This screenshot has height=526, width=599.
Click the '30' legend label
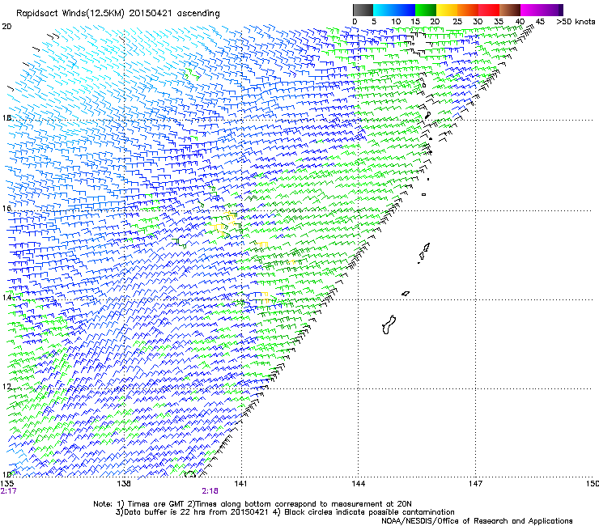478,22
